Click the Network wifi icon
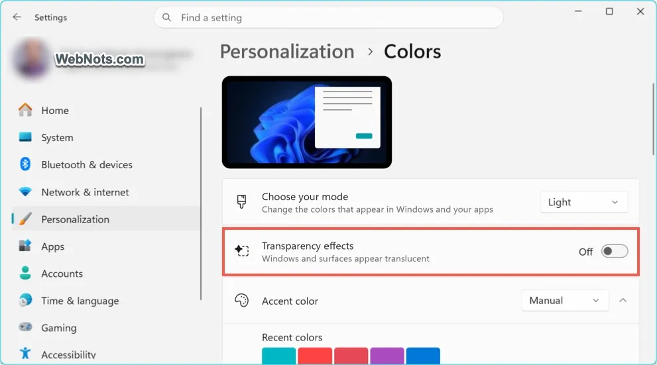657x365 pixels. click(25, 191)
